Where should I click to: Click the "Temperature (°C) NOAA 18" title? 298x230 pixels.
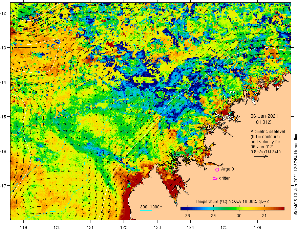(x=221, y=202)
